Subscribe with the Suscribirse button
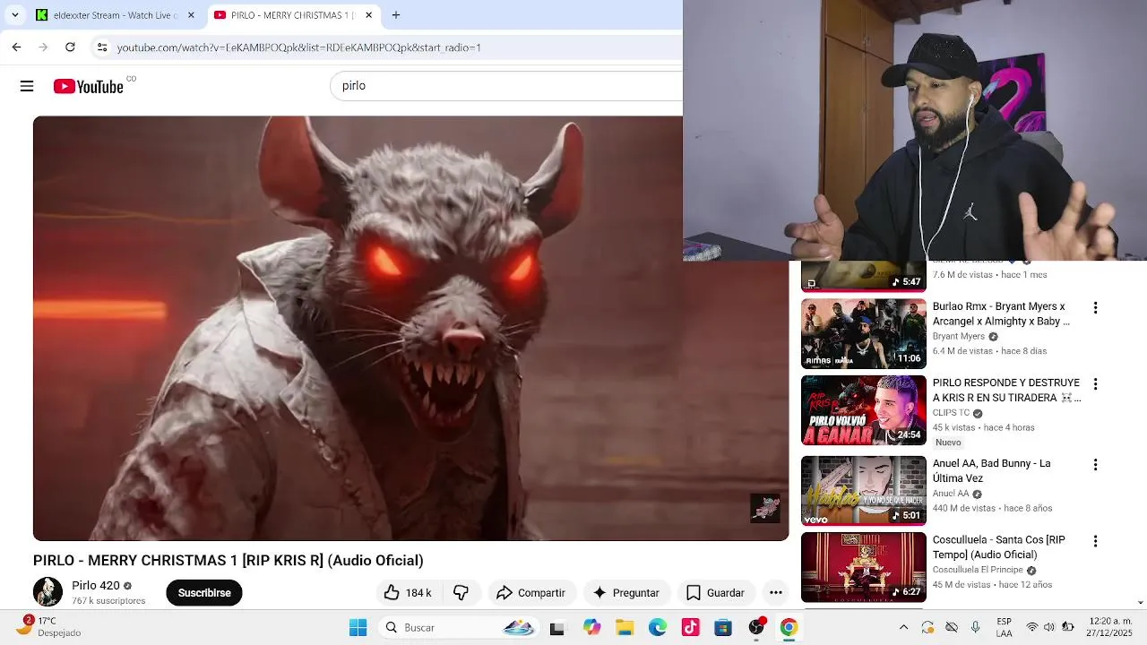This screenshot has width=1147, height=645. coord(204,592)
